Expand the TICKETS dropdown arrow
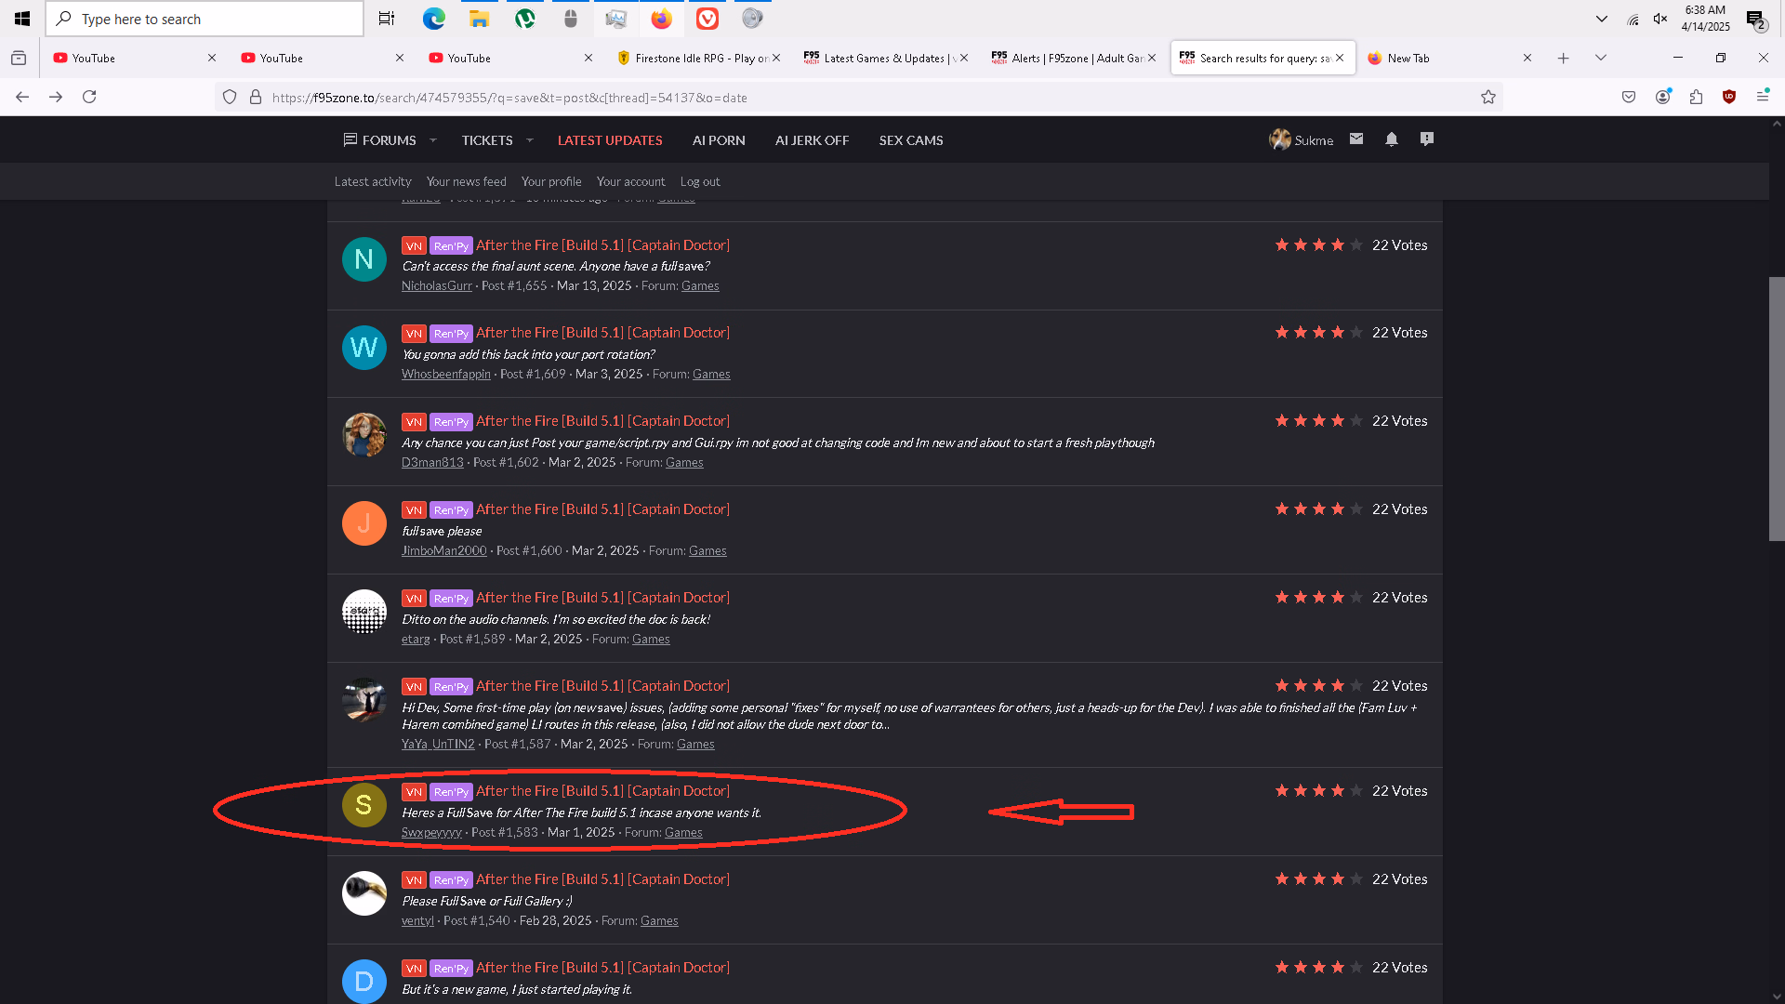The width and height of the screenshot is (1785, 1004). (530, 140)
